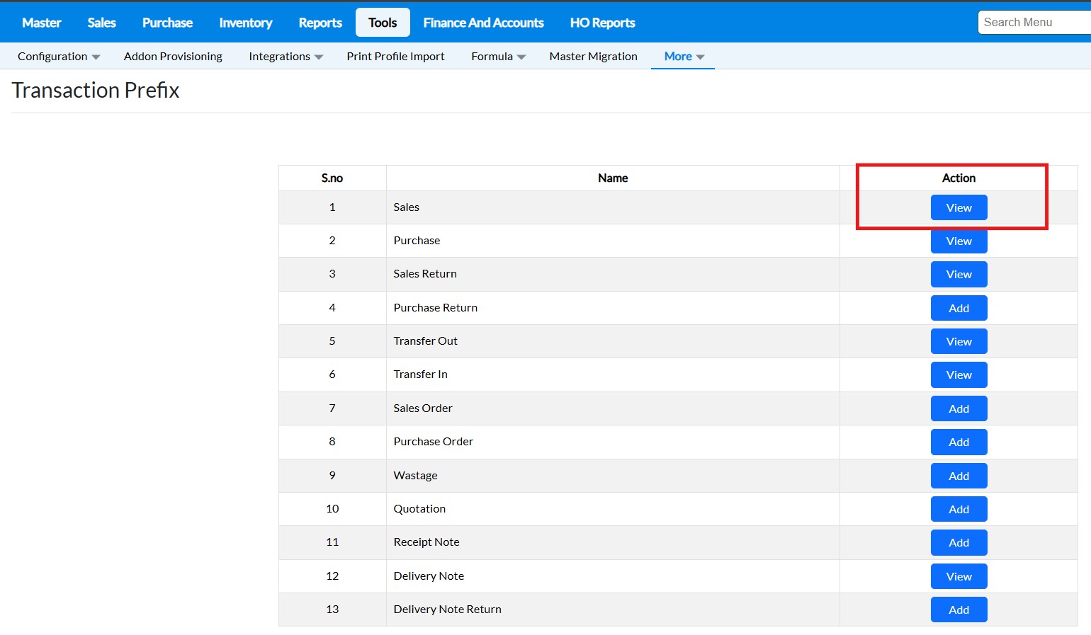The height and width of the screenshot is (635, 1091).
Task: View the Delivery Note prefix
Action: pyautogui.click(x=959, y=576)
